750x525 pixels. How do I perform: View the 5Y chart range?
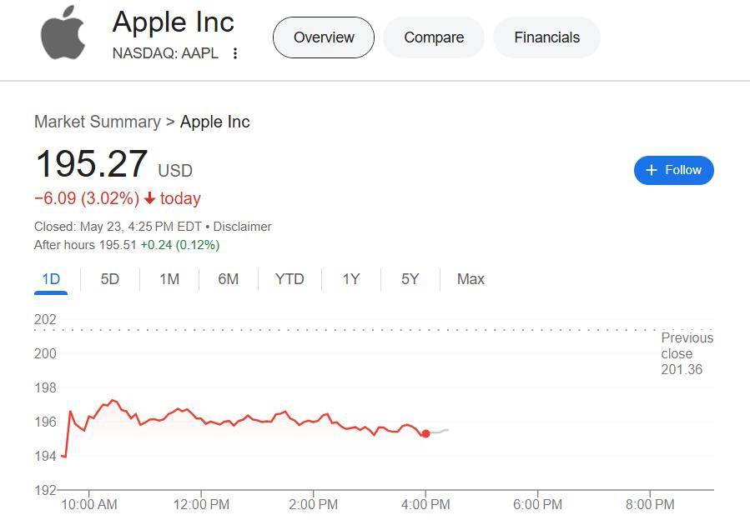click(x=410, y=279)
